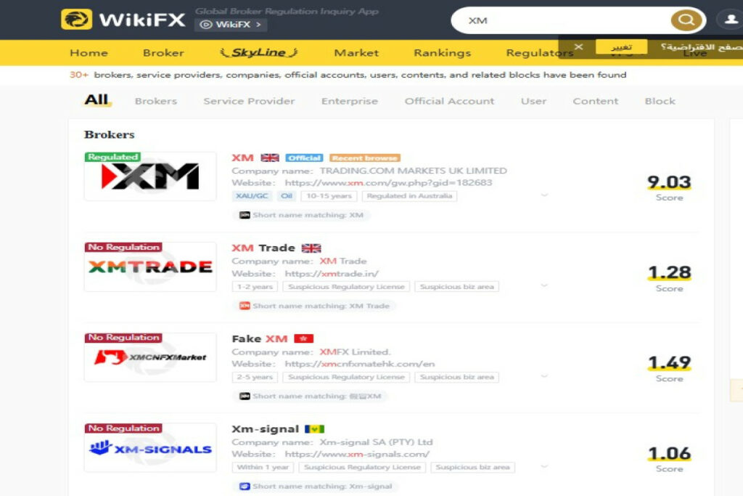
Task: Expand the Fake XM details chevron
Action: pyautogui.click(x=544, y=375)
